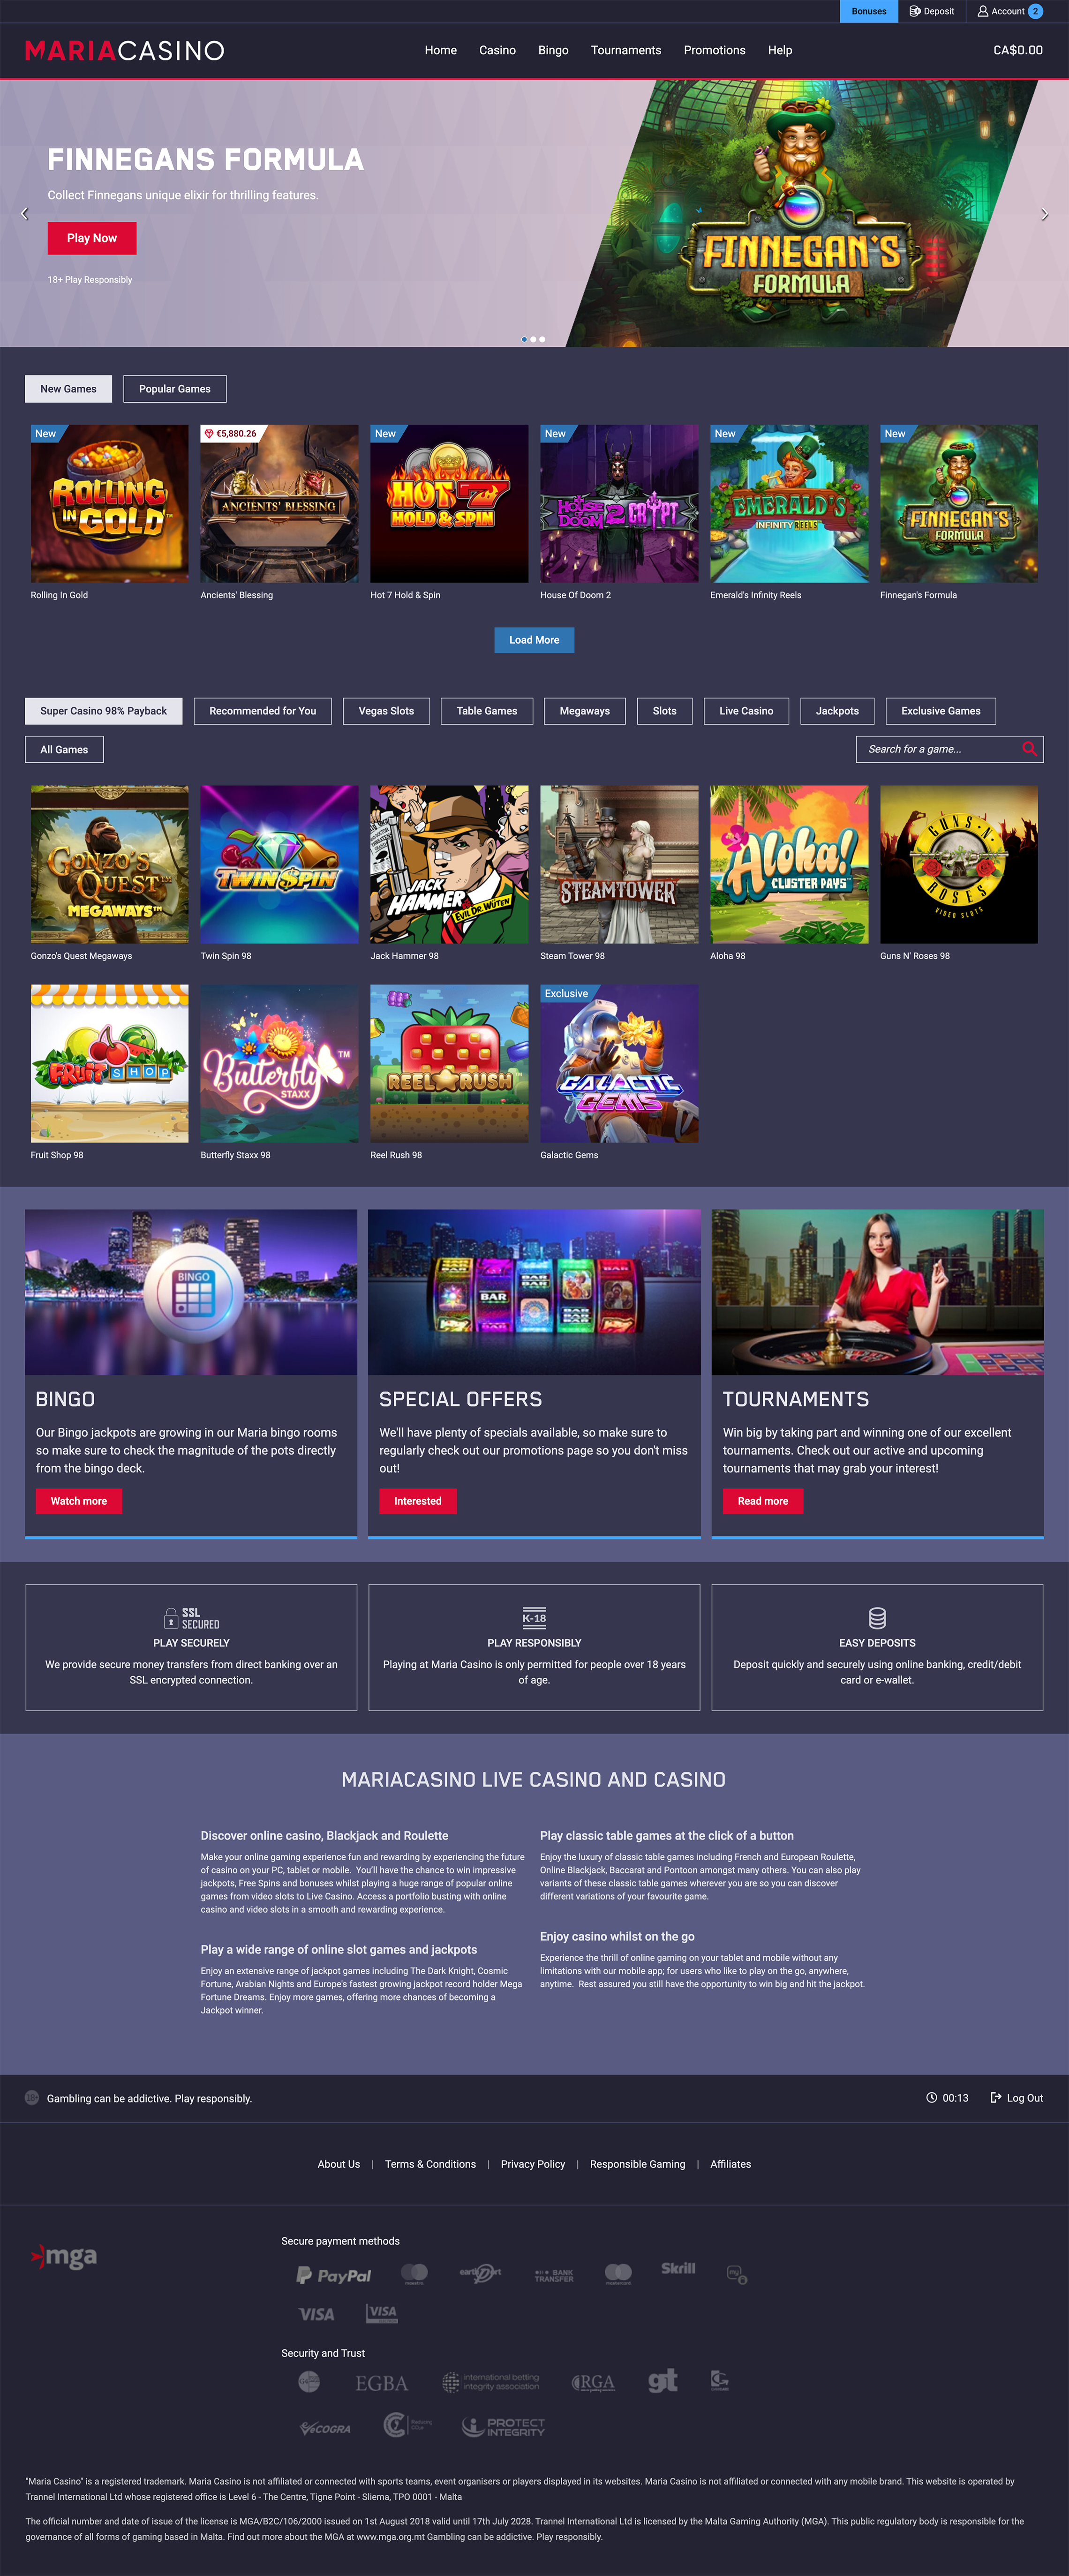Switch to Popular Games tab
Viewport: 1069px width, 2576px height.
pos(175,389)
